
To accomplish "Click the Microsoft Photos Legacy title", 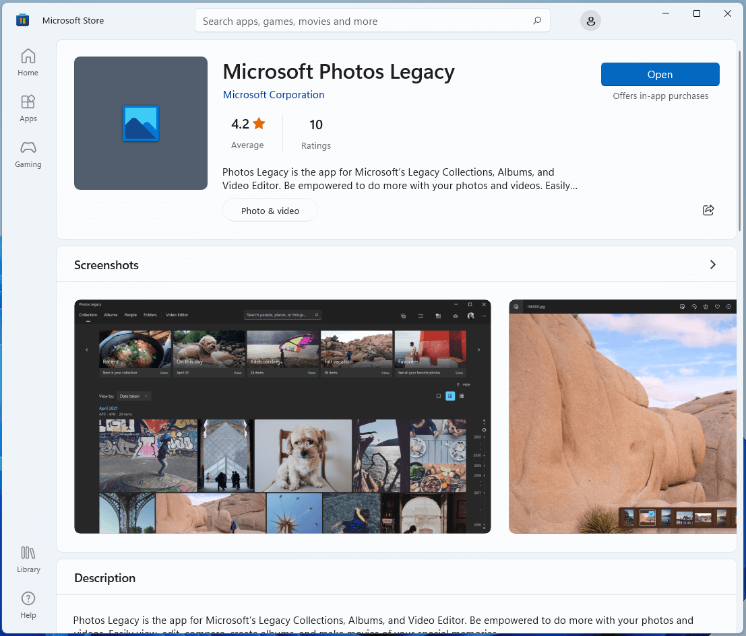I will click(x=339, y=72).
